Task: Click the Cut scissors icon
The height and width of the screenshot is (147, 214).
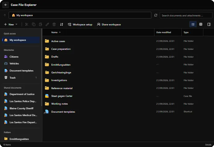Action: [x=27, y=24]
